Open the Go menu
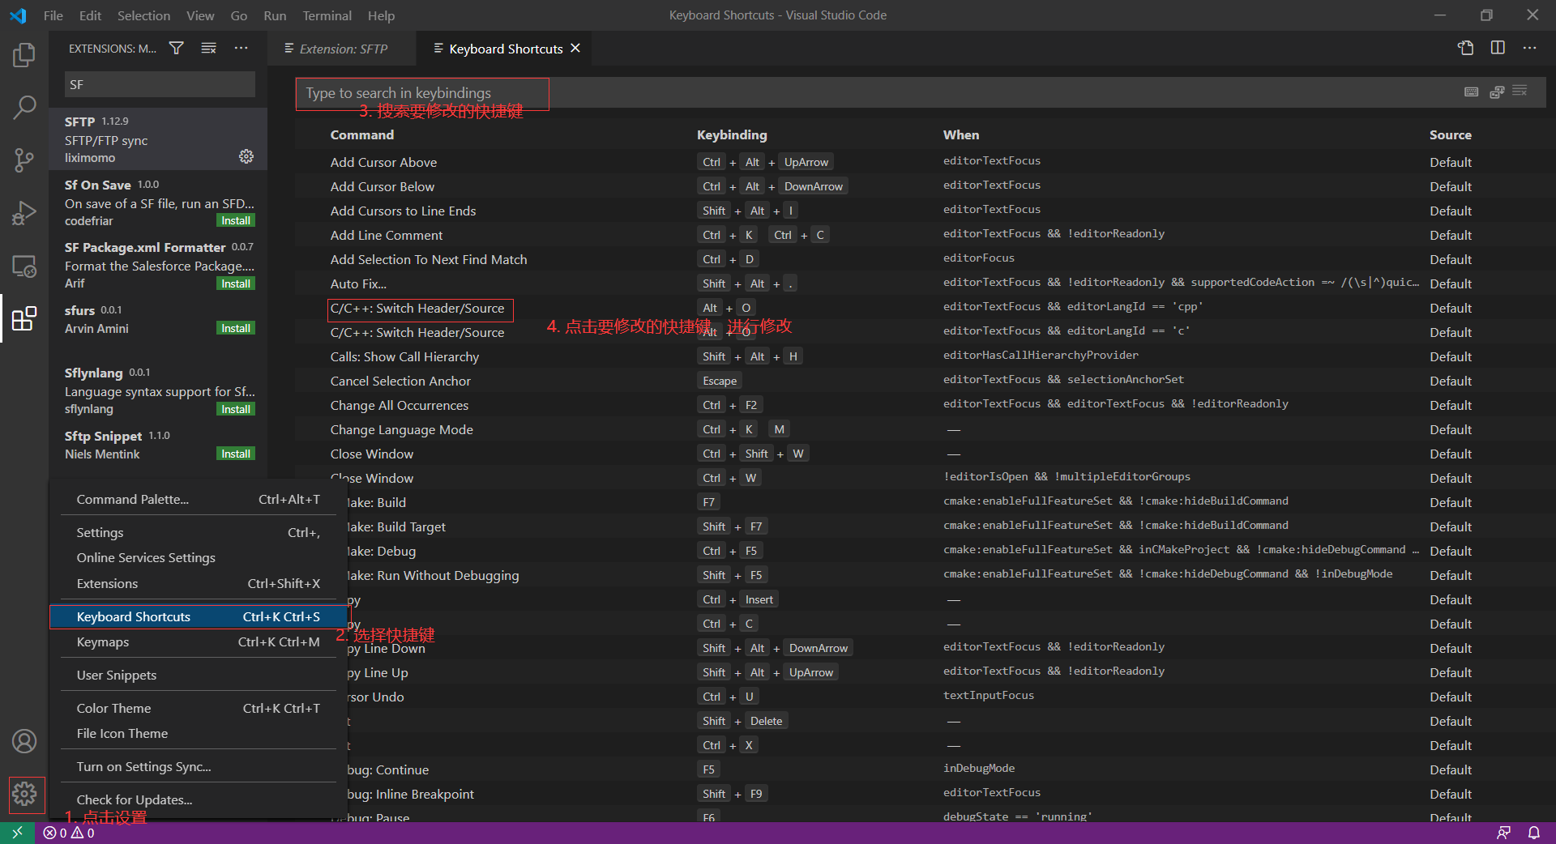The width and height of the screenshot is (1556, 844). [239, 15]
